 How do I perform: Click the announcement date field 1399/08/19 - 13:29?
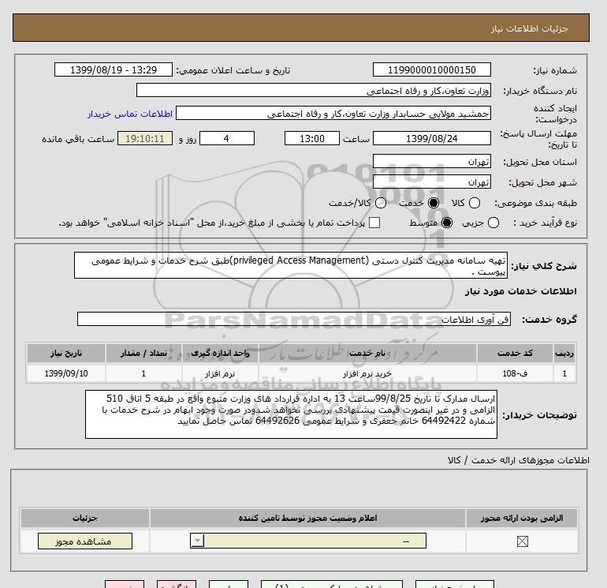(x=114, y=70)
